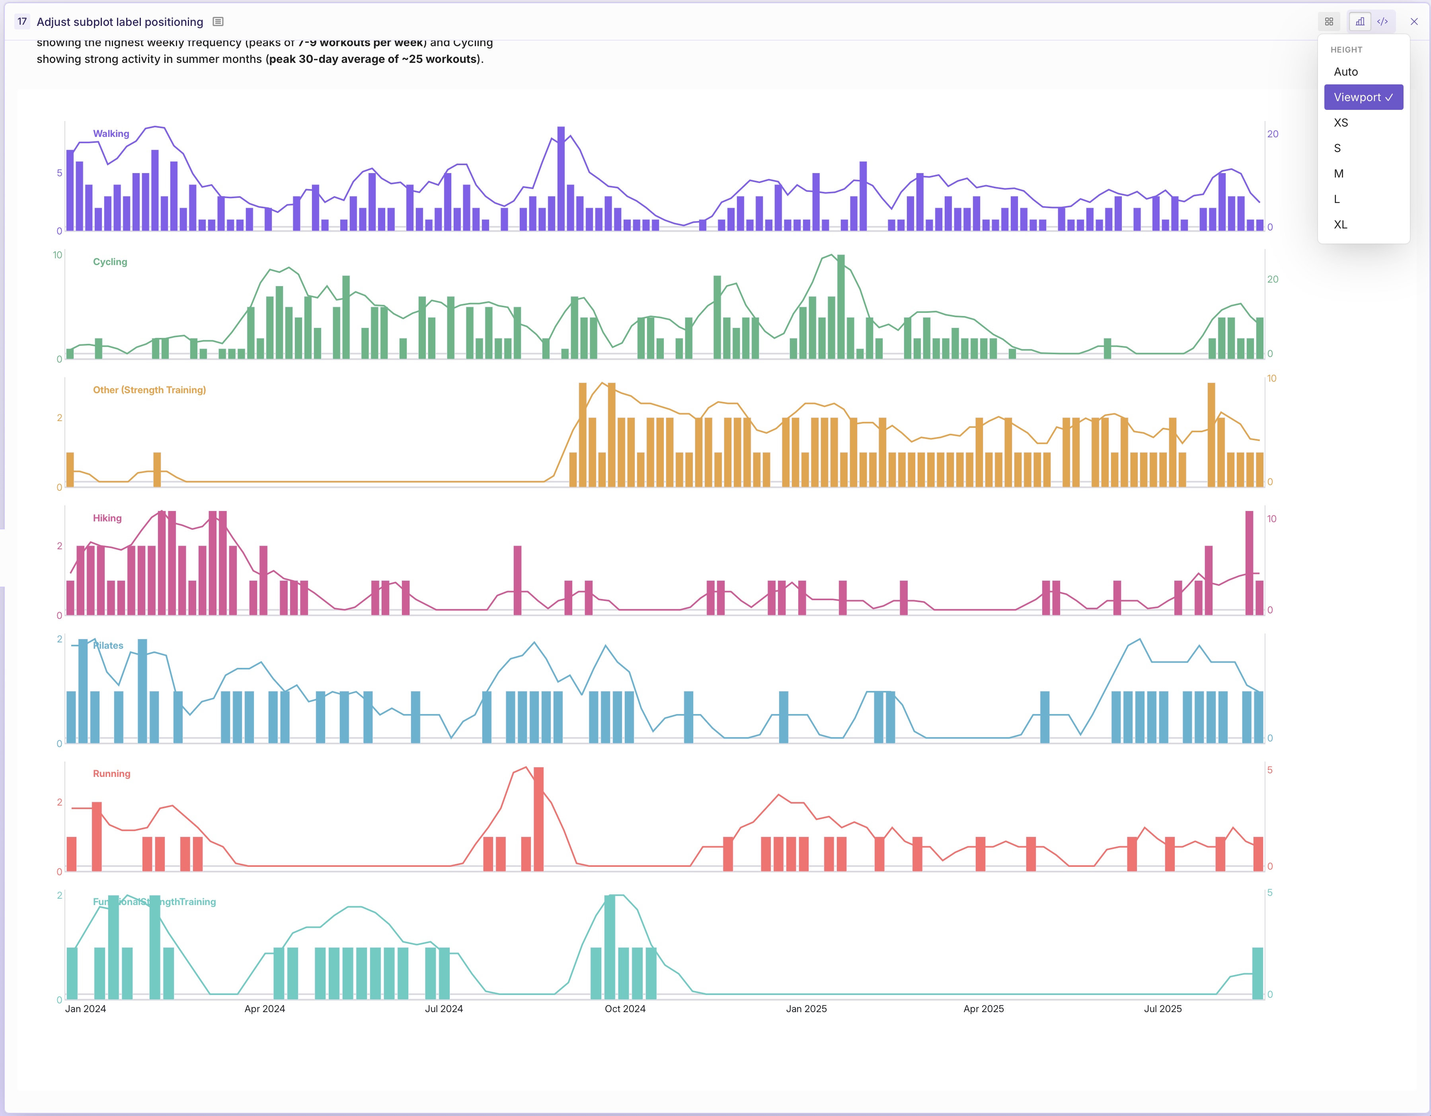This screenshot has width=1431, height=1116.
Task: Click the Cycling subplot label
Action: 110,261
